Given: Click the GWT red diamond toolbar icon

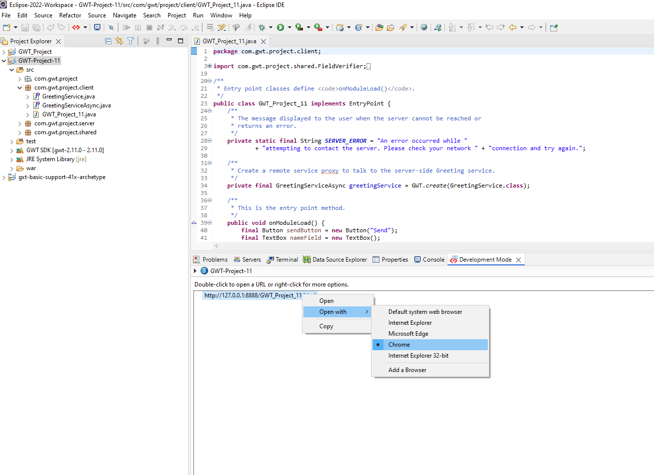Looking at the screenshot, I should pos(76,27).
